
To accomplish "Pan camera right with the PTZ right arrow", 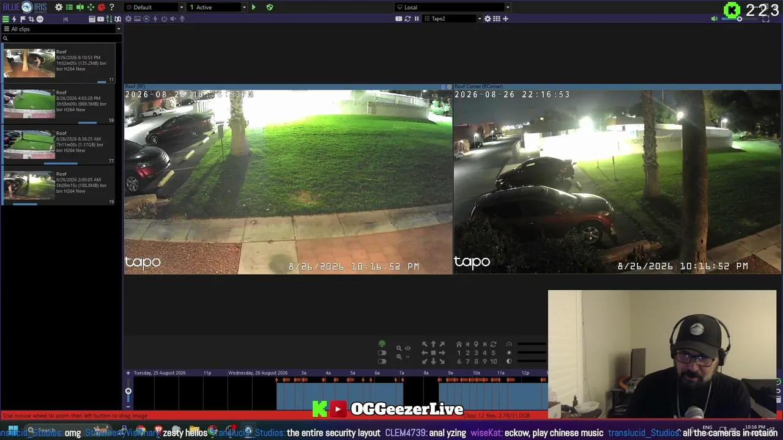I will (442, 353).
